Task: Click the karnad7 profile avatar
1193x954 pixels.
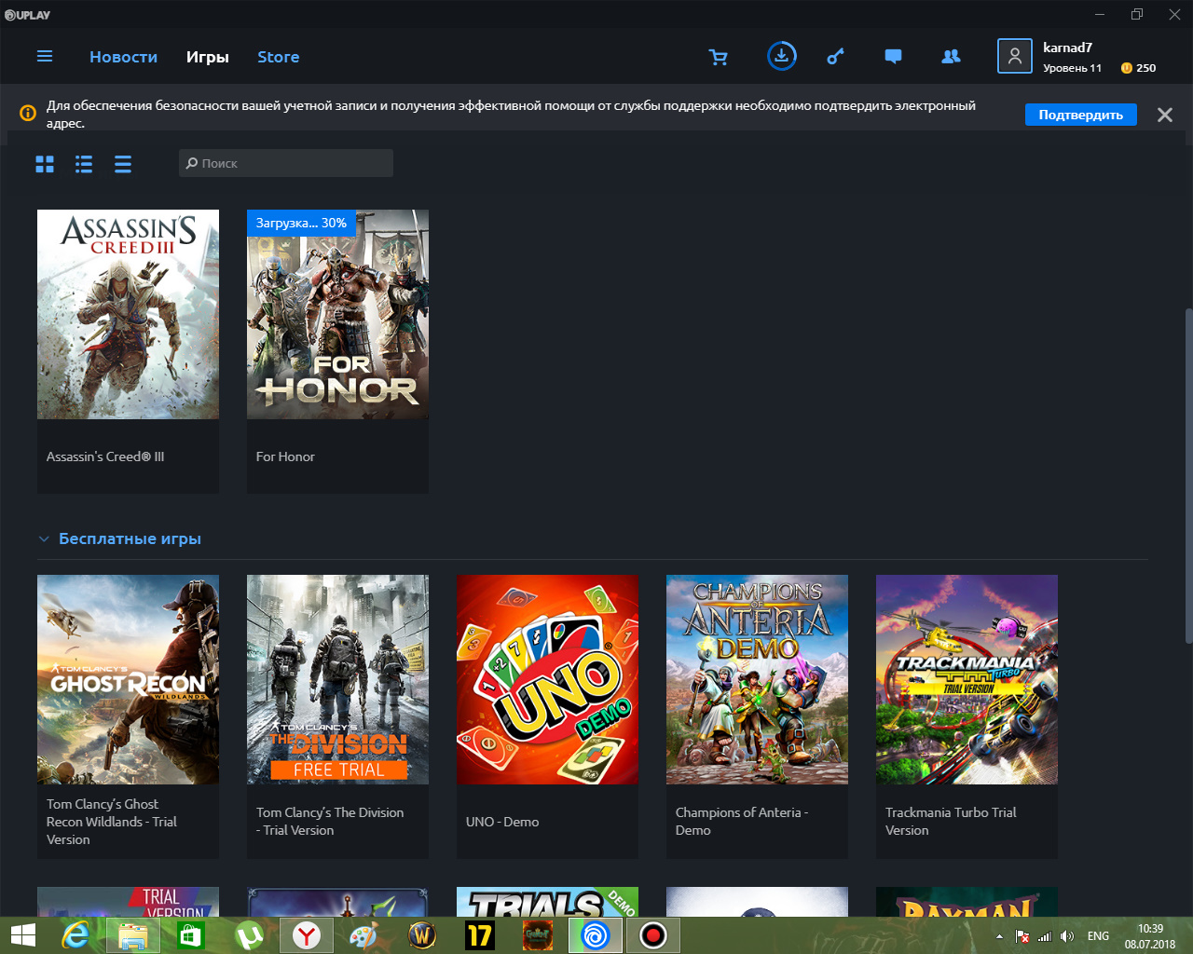Action: click(1014, 56)
